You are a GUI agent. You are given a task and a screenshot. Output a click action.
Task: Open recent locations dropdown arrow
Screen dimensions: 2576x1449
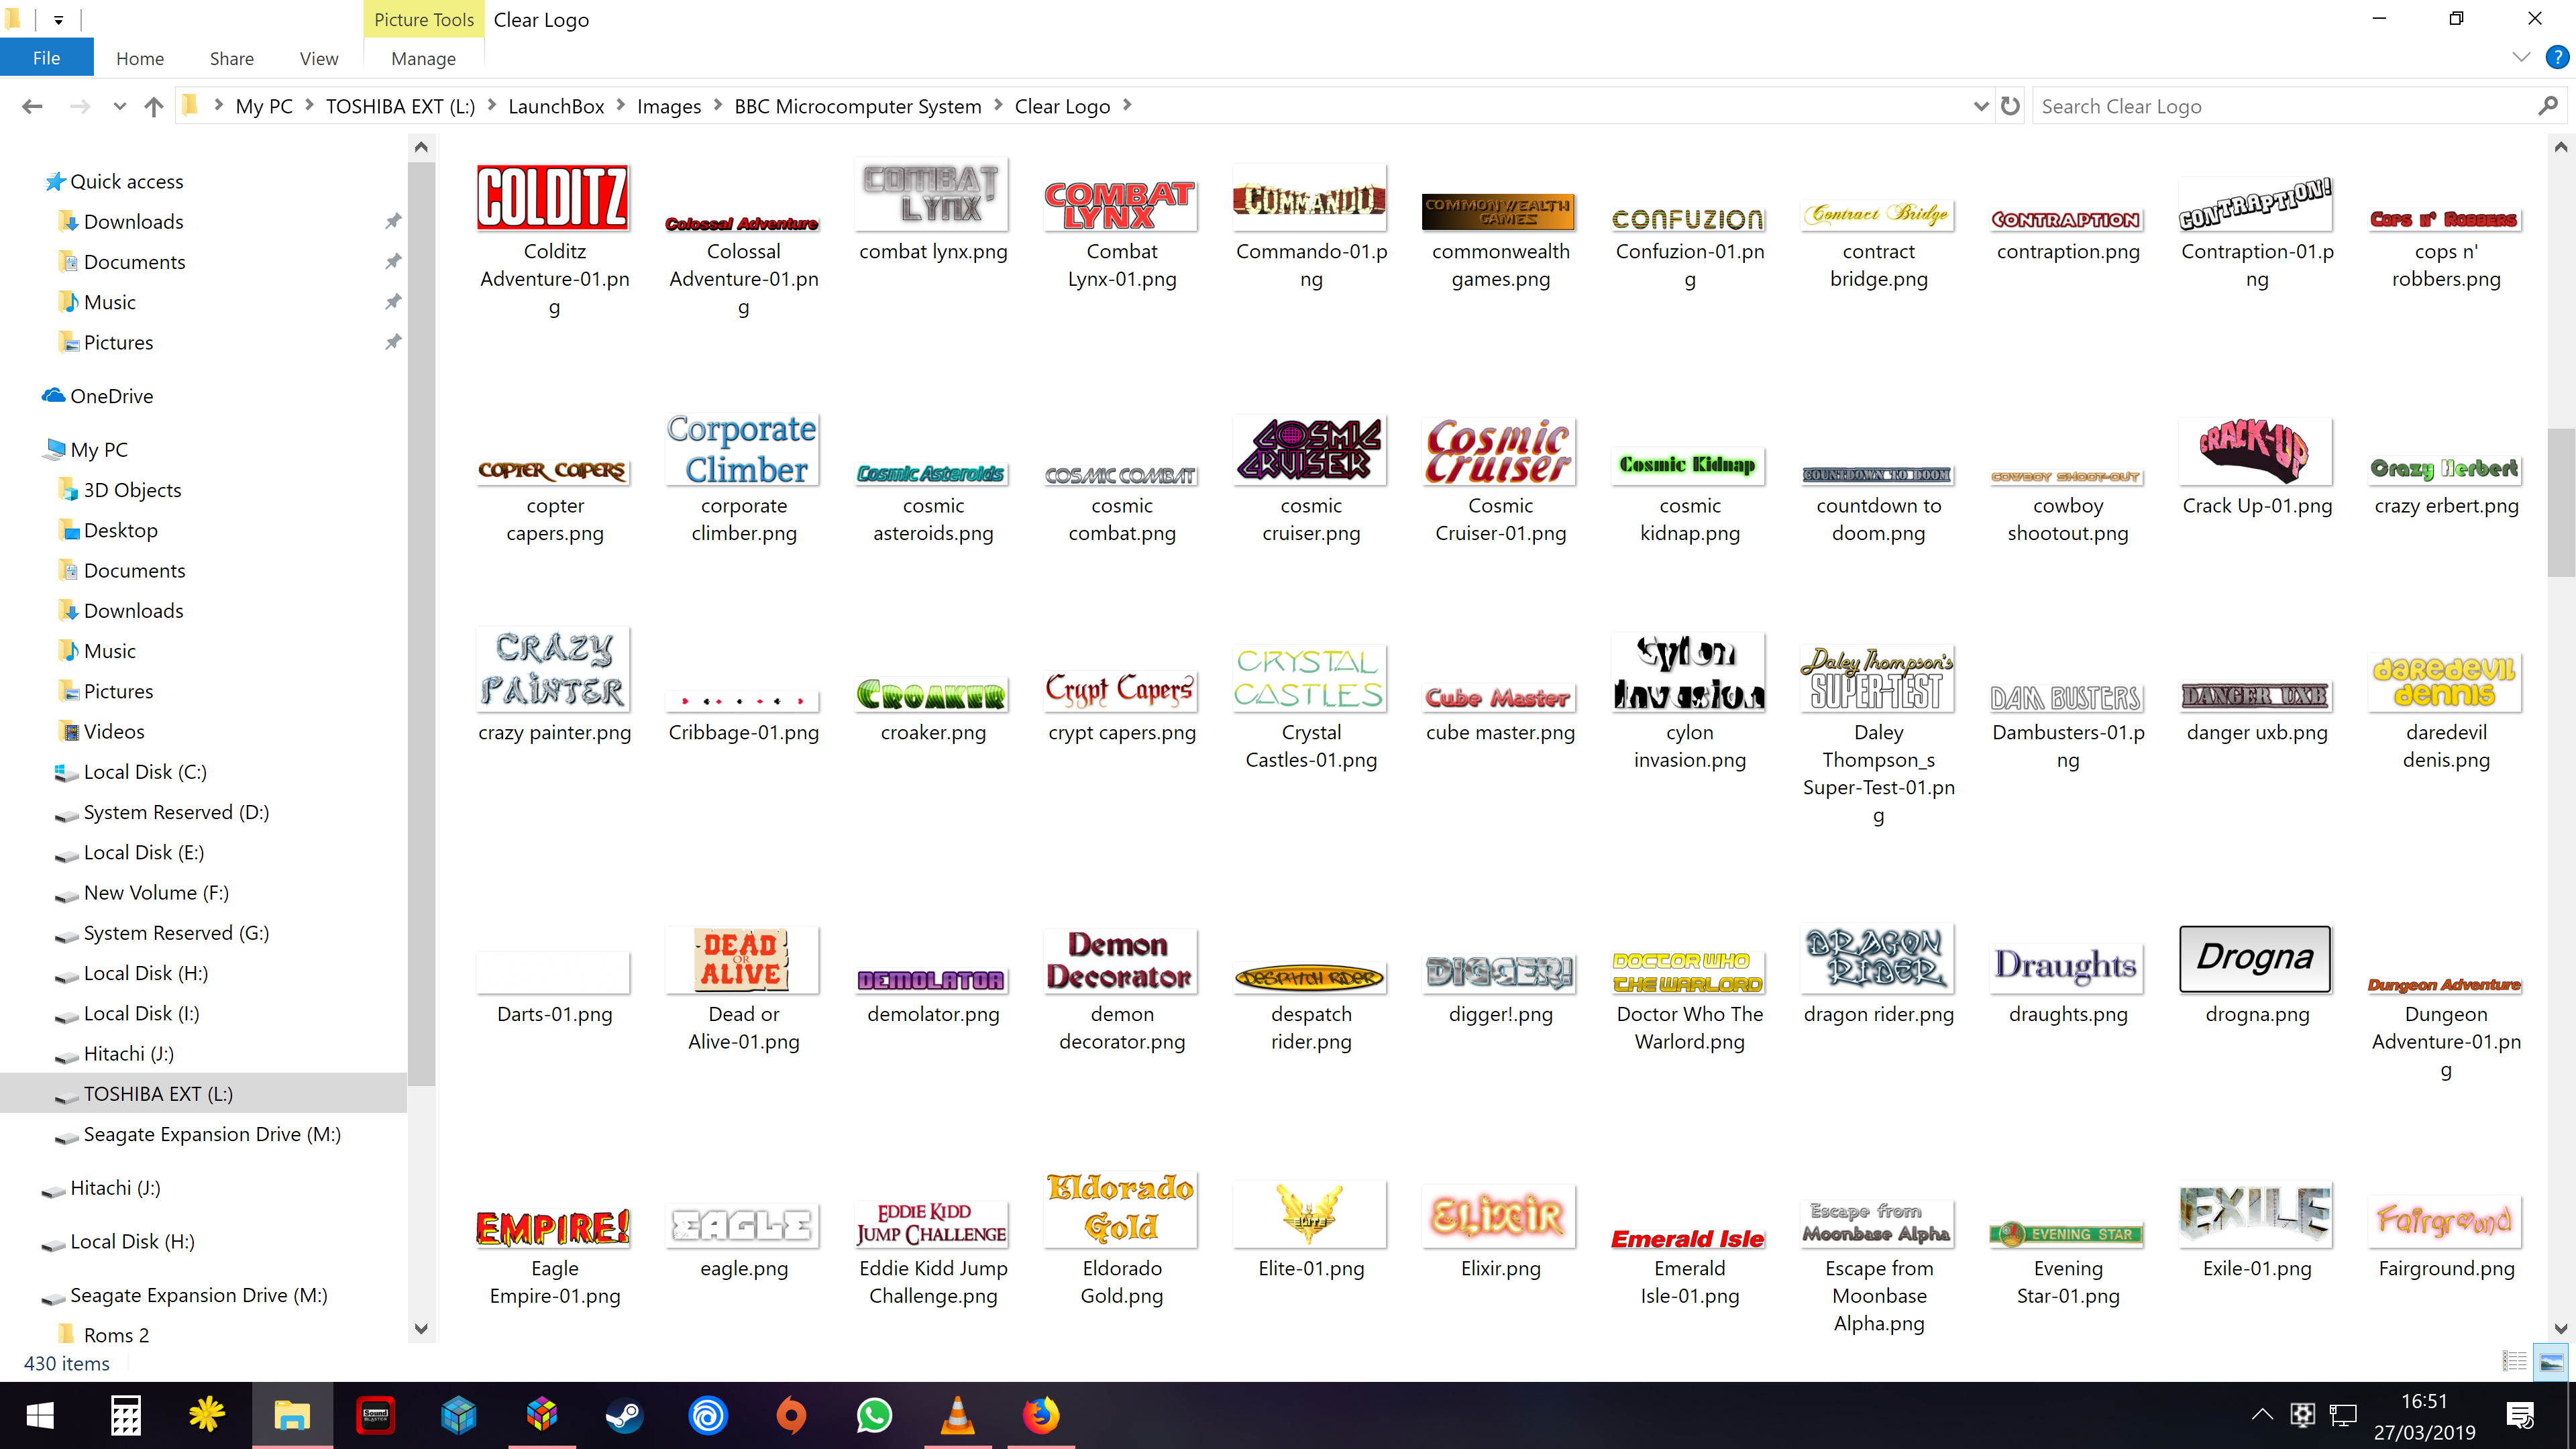pos(120,106)
